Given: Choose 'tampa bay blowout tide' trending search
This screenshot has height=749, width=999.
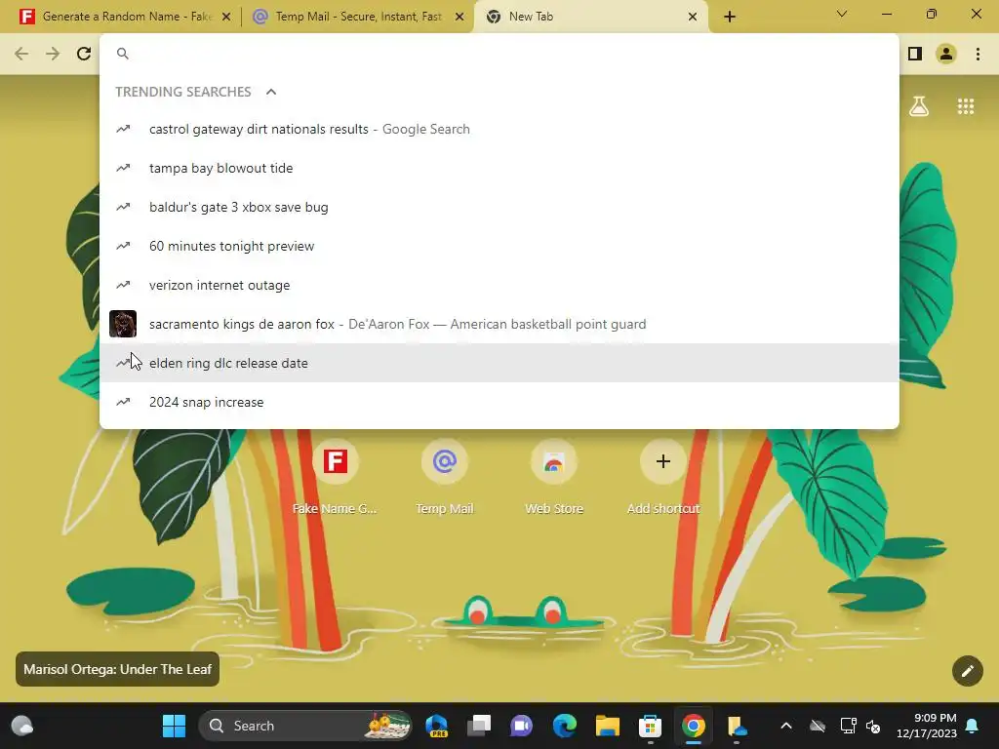Looking at the screenshot, I should [499, 168].
